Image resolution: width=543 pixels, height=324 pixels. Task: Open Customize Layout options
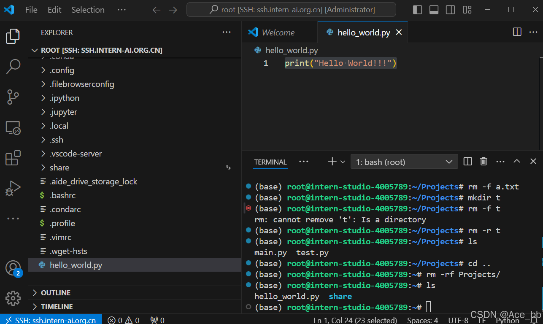point(467,10)
